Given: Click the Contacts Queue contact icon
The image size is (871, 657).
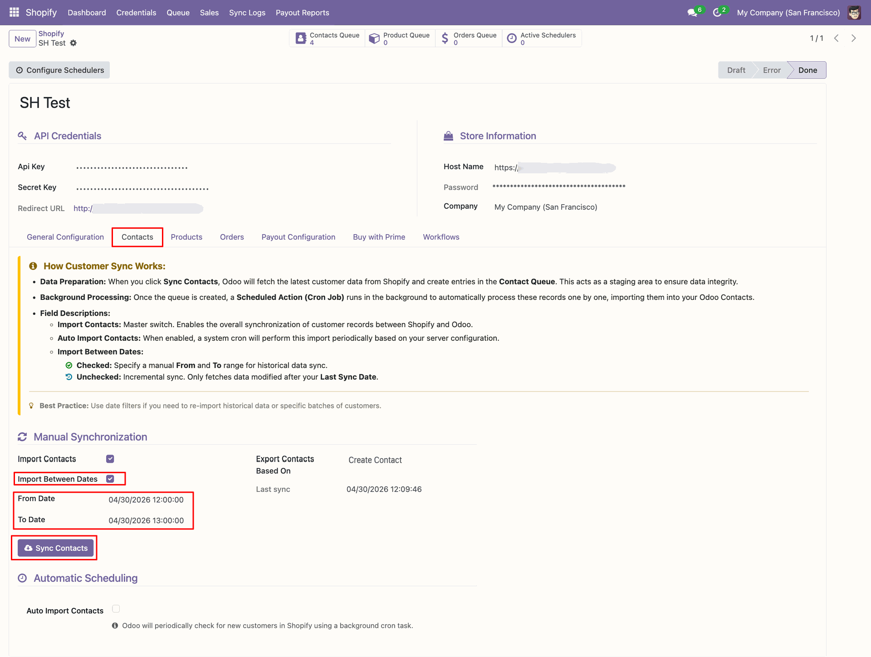Looking at the screenshot, I should [301, 38].
